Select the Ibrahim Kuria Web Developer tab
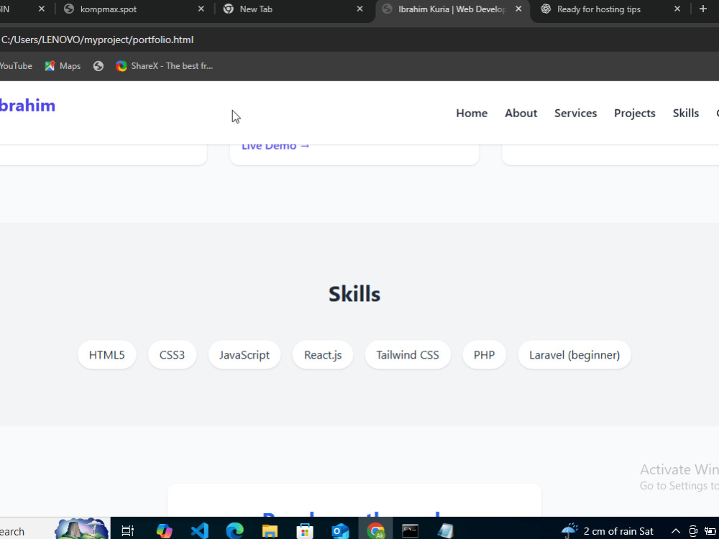 tap(452, 9)
